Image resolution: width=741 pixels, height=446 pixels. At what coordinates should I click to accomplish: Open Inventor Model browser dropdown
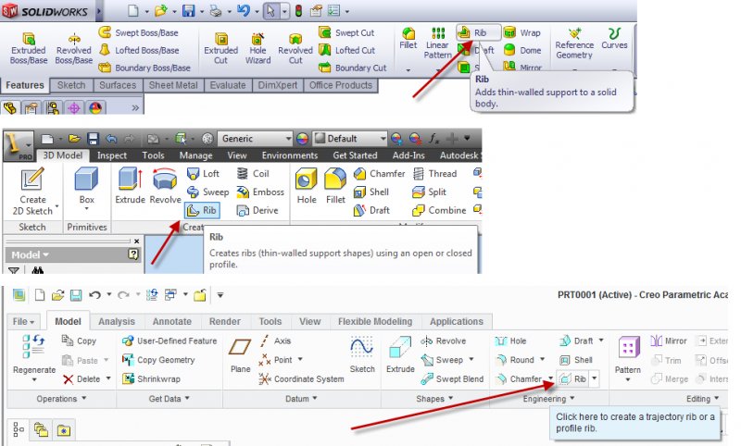coord(30,254)
